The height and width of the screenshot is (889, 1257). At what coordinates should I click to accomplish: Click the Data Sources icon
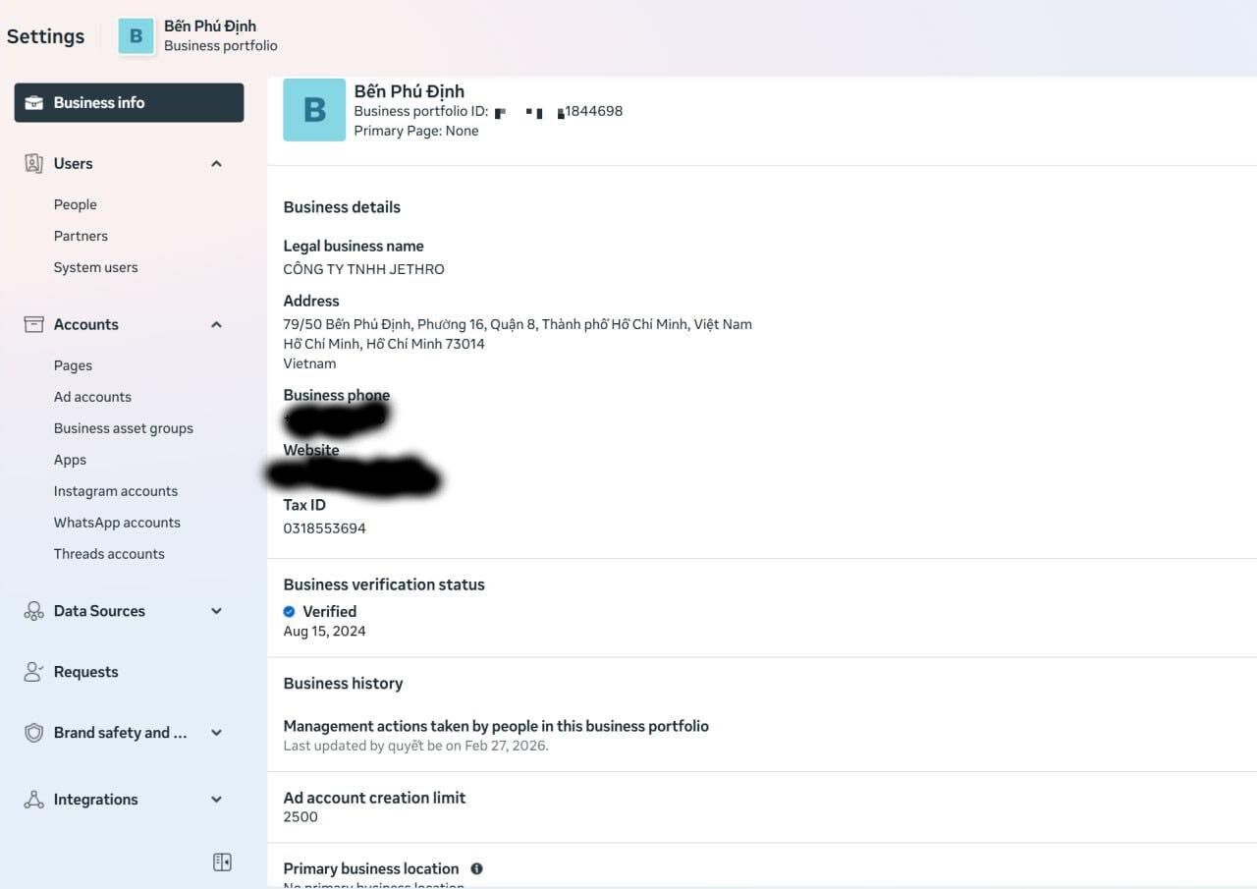34,611
